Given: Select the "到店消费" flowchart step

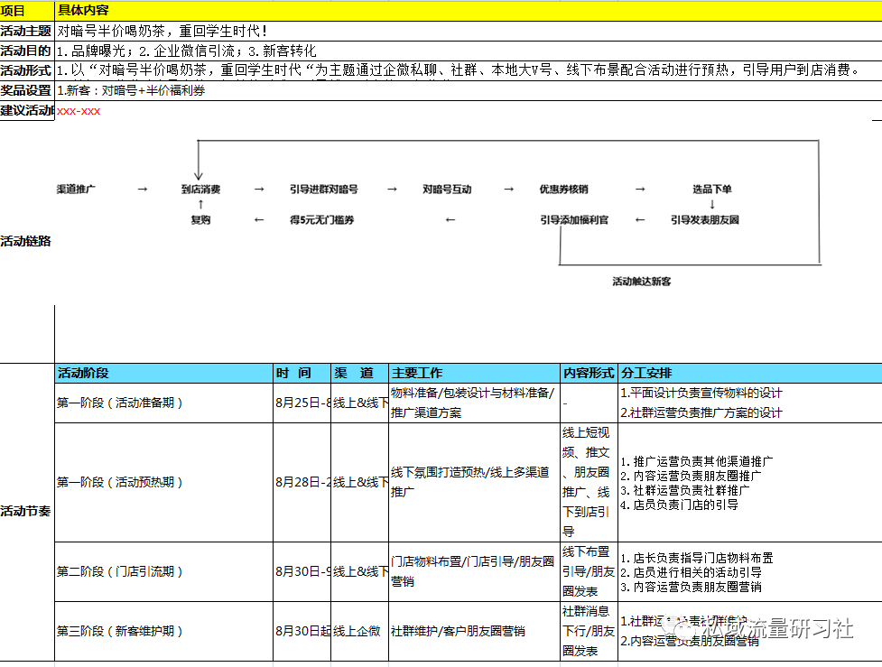Looking at the screenshot, I should point(200,190).
